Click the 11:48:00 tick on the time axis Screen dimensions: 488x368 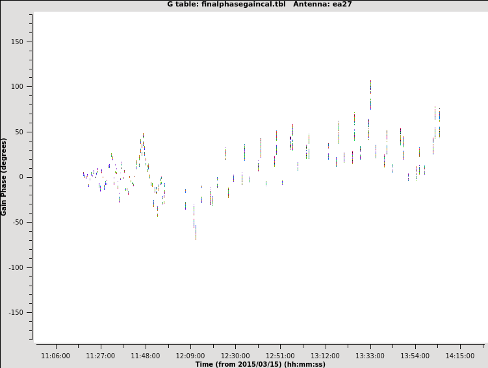[x=145, y=356]
